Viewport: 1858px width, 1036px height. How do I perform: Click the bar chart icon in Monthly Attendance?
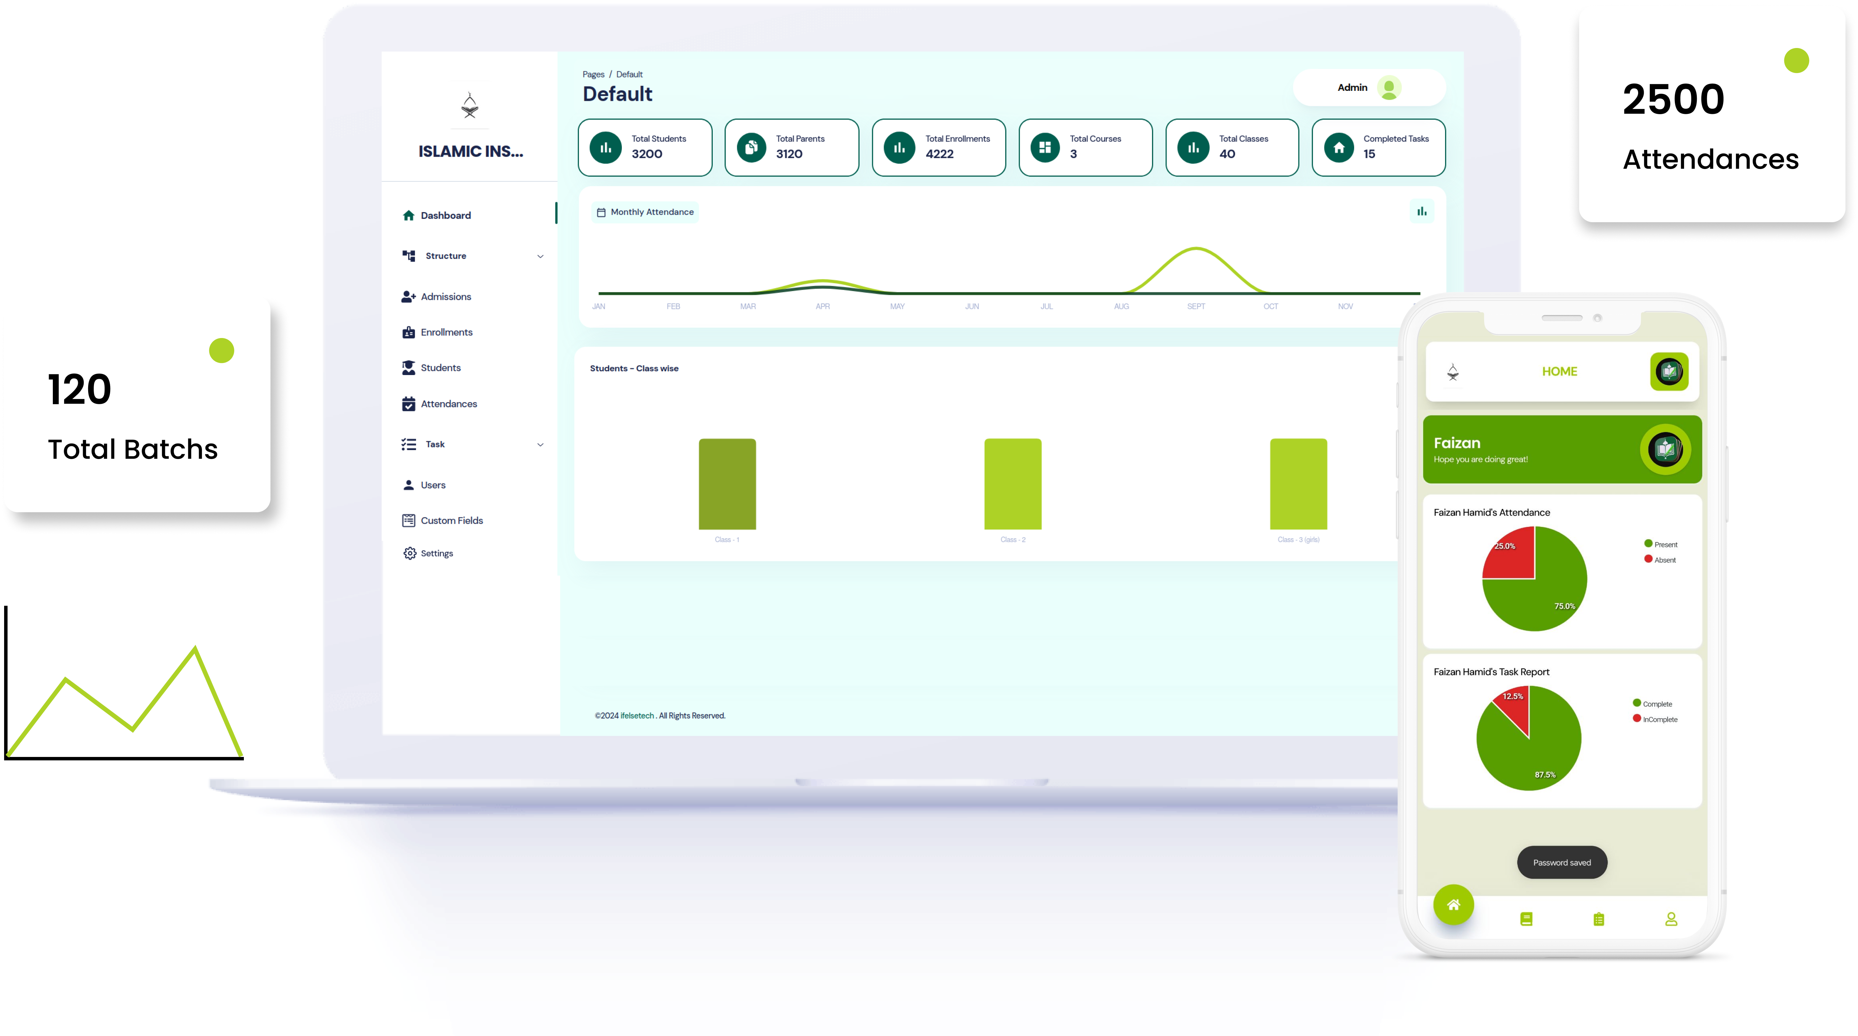tap(1422, 211)
